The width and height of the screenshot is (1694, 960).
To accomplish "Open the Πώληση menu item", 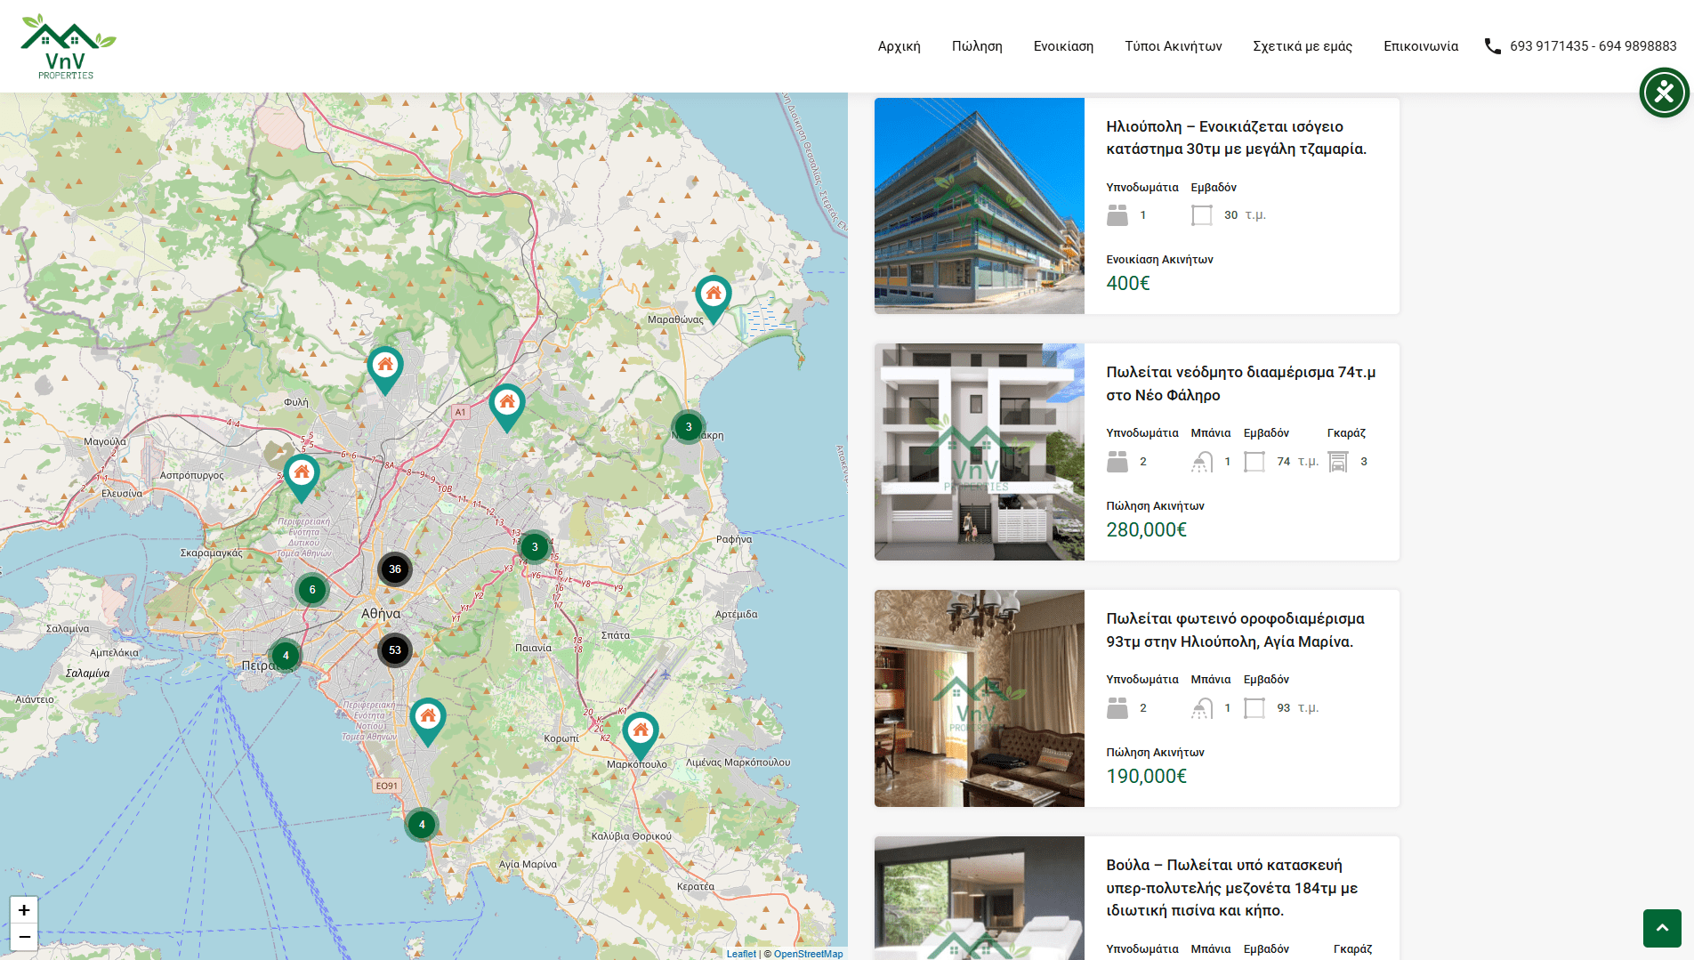I will (x=976, y=46).
